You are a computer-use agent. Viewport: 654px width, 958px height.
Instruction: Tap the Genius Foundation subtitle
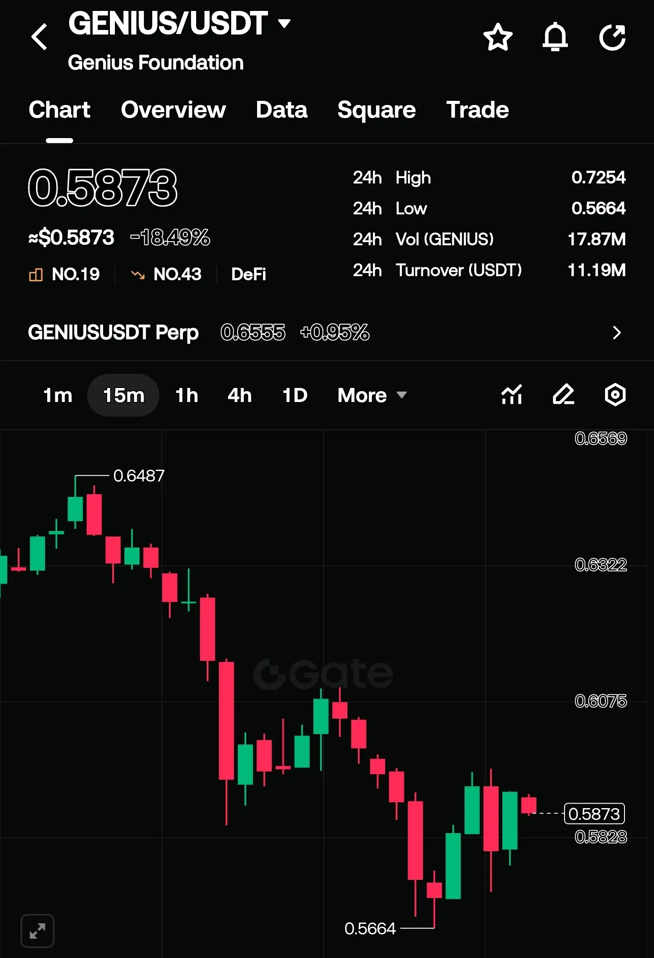point(156,63)
